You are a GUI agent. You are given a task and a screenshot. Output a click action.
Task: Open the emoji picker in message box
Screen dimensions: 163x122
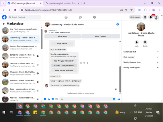[x=114, y=99]
